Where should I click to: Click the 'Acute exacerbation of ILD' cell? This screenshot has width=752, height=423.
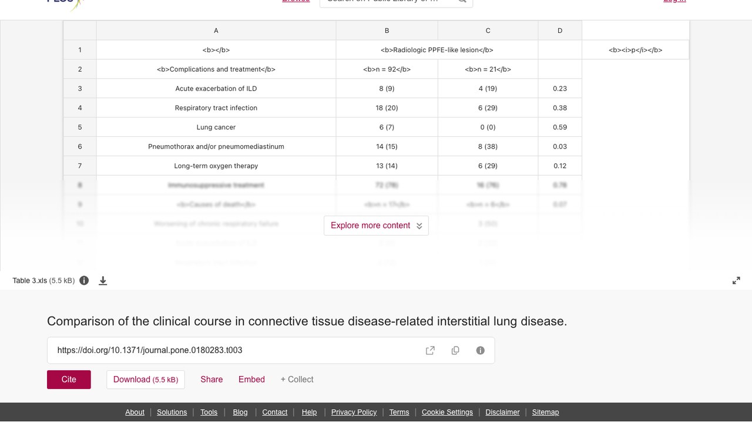pyautogui.click(x=216, y=89)
